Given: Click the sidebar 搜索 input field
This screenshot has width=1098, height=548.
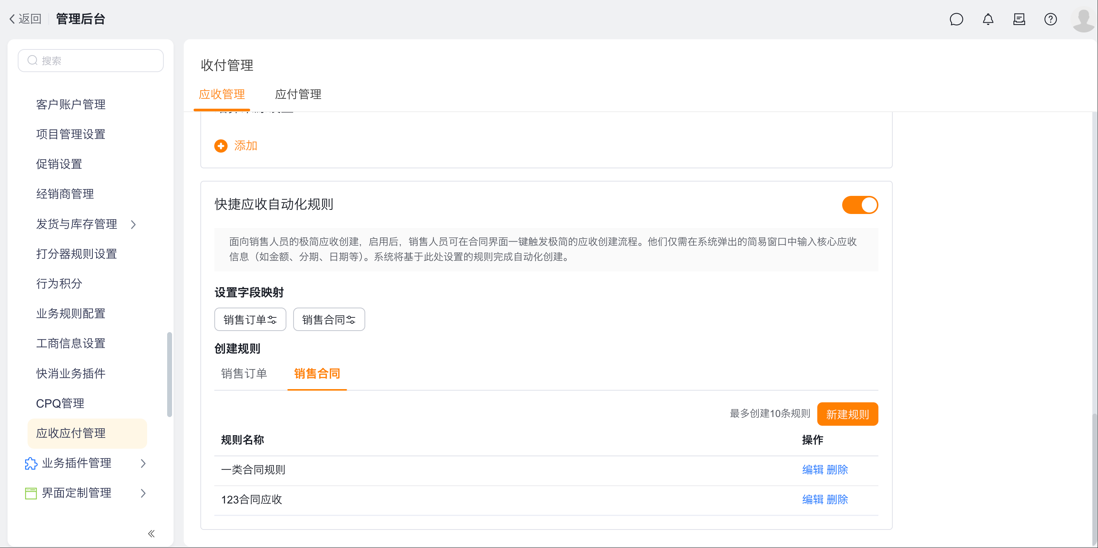Looking at the screenshot, I should point(91,60).
